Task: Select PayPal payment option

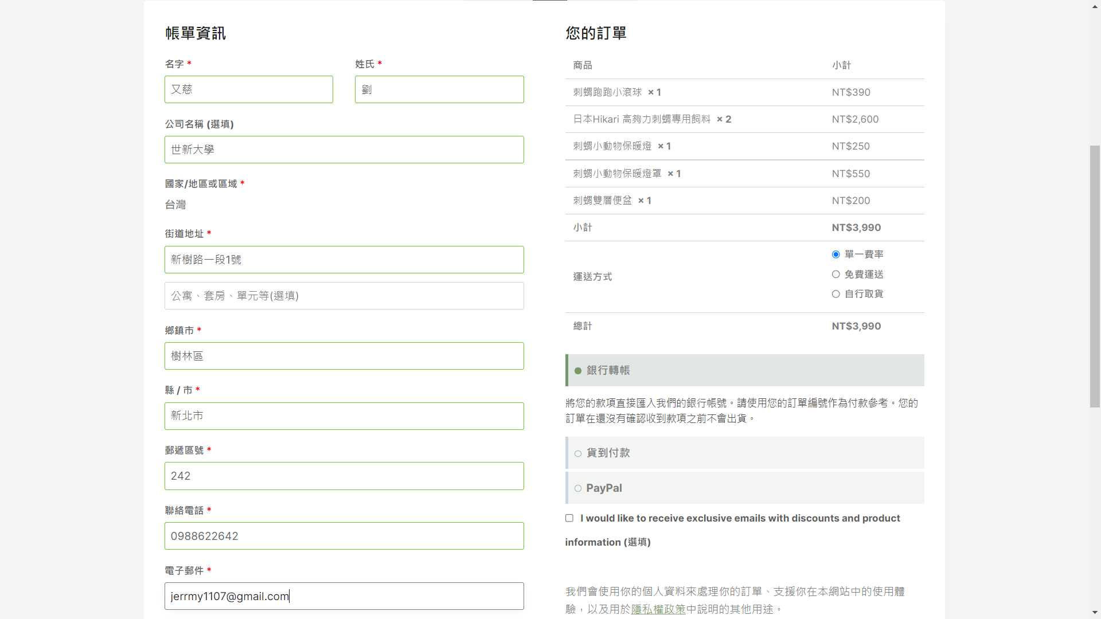Action: tap(578, 488)
